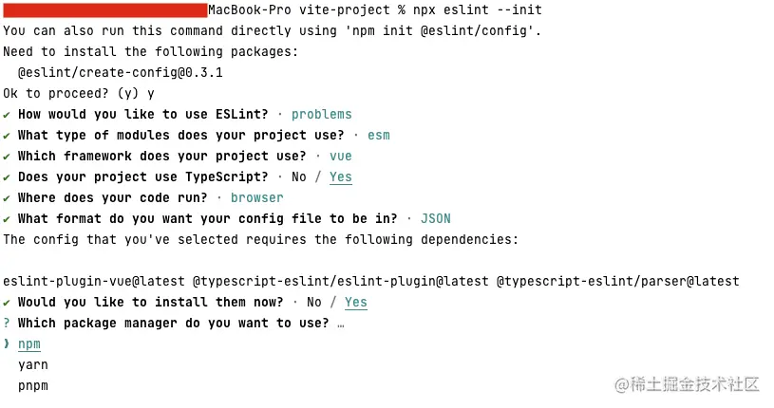Click the 'vue' framework answer
This screenshot has height=408, width=774.
point(341,157)
